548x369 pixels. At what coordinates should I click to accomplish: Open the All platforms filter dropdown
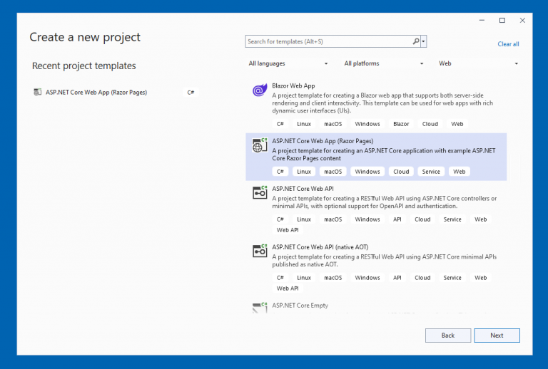384,63
